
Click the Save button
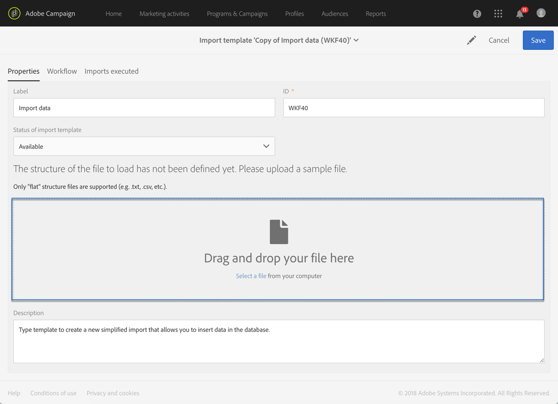tap(538, 40)
